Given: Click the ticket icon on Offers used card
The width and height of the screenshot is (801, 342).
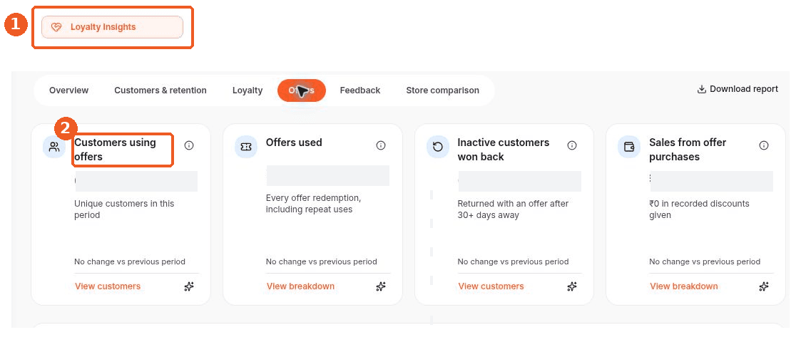Looking at the screenshot, I should 245,147.
